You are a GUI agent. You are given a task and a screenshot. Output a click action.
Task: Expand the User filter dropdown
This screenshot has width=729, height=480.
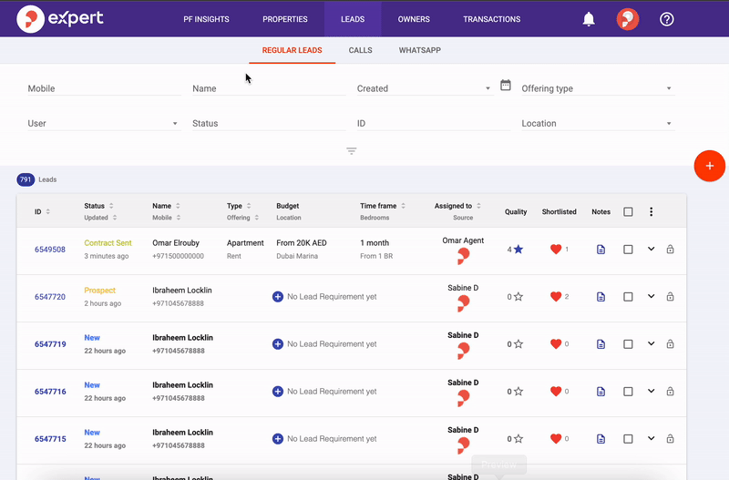[x=104, y=124]
